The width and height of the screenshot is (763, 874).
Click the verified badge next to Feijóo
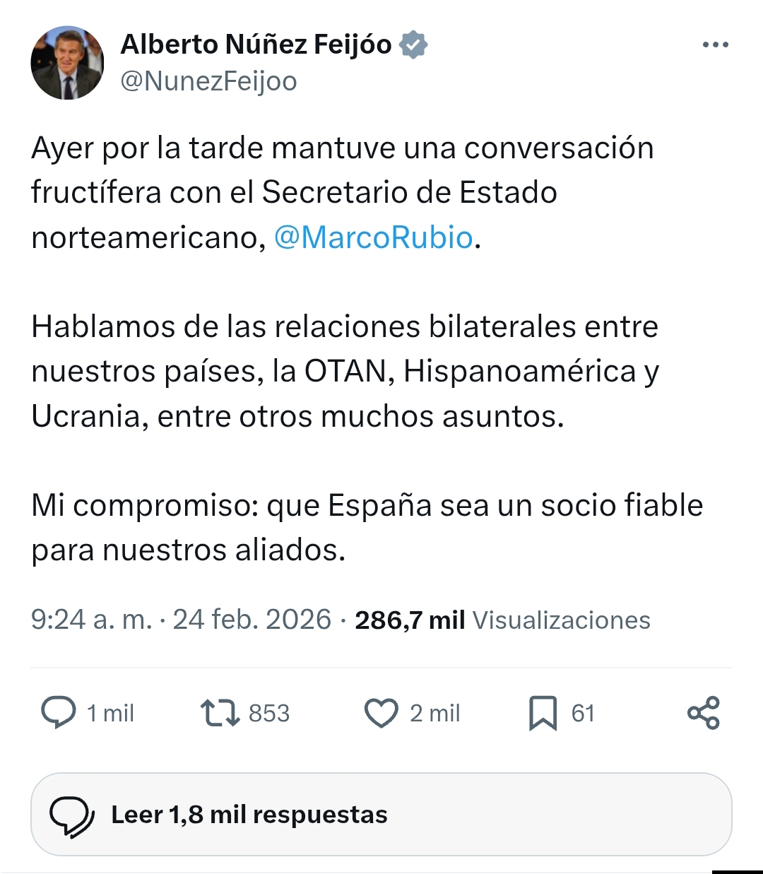click(x=413, y=45)
